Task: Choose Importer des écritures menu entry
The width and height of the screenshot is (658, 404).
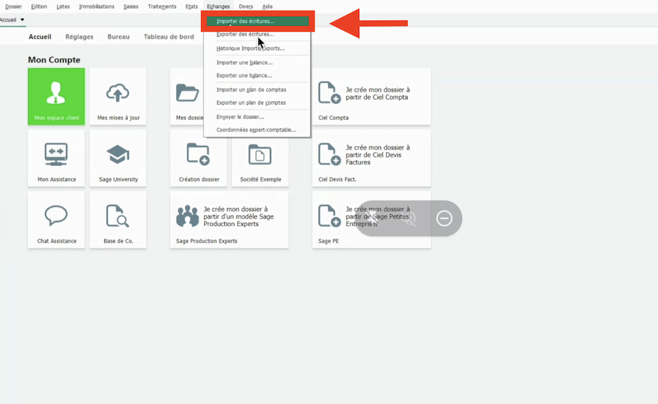Action: (x=258, y=21)
